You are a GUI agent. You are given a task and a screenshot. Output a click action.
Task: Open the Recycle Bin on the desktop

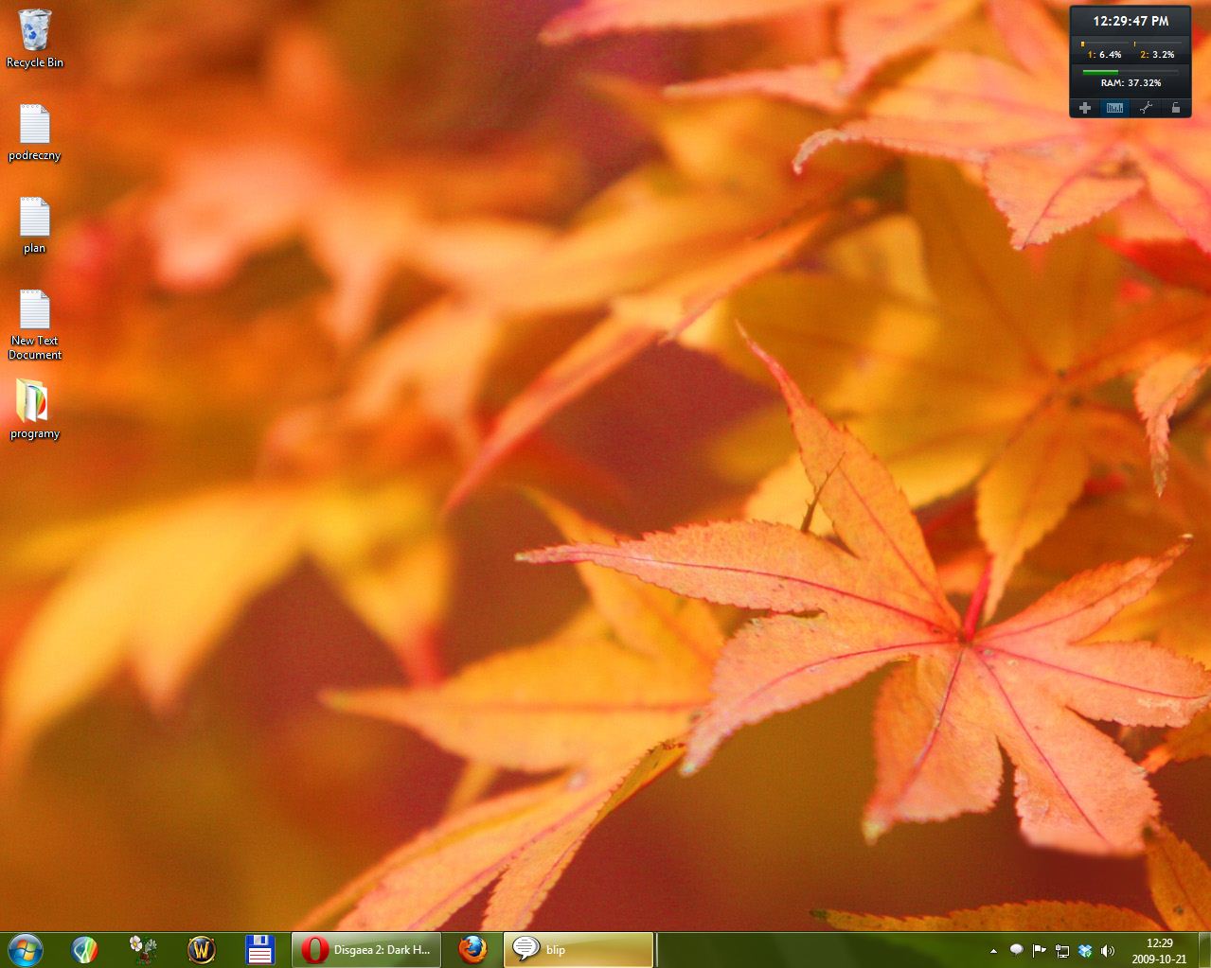point(35,31)
